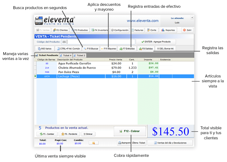Image resolution: width=227 pixels, height=162 pixels.
Task: Open the Corte cash cut
Action: [152, 30]
